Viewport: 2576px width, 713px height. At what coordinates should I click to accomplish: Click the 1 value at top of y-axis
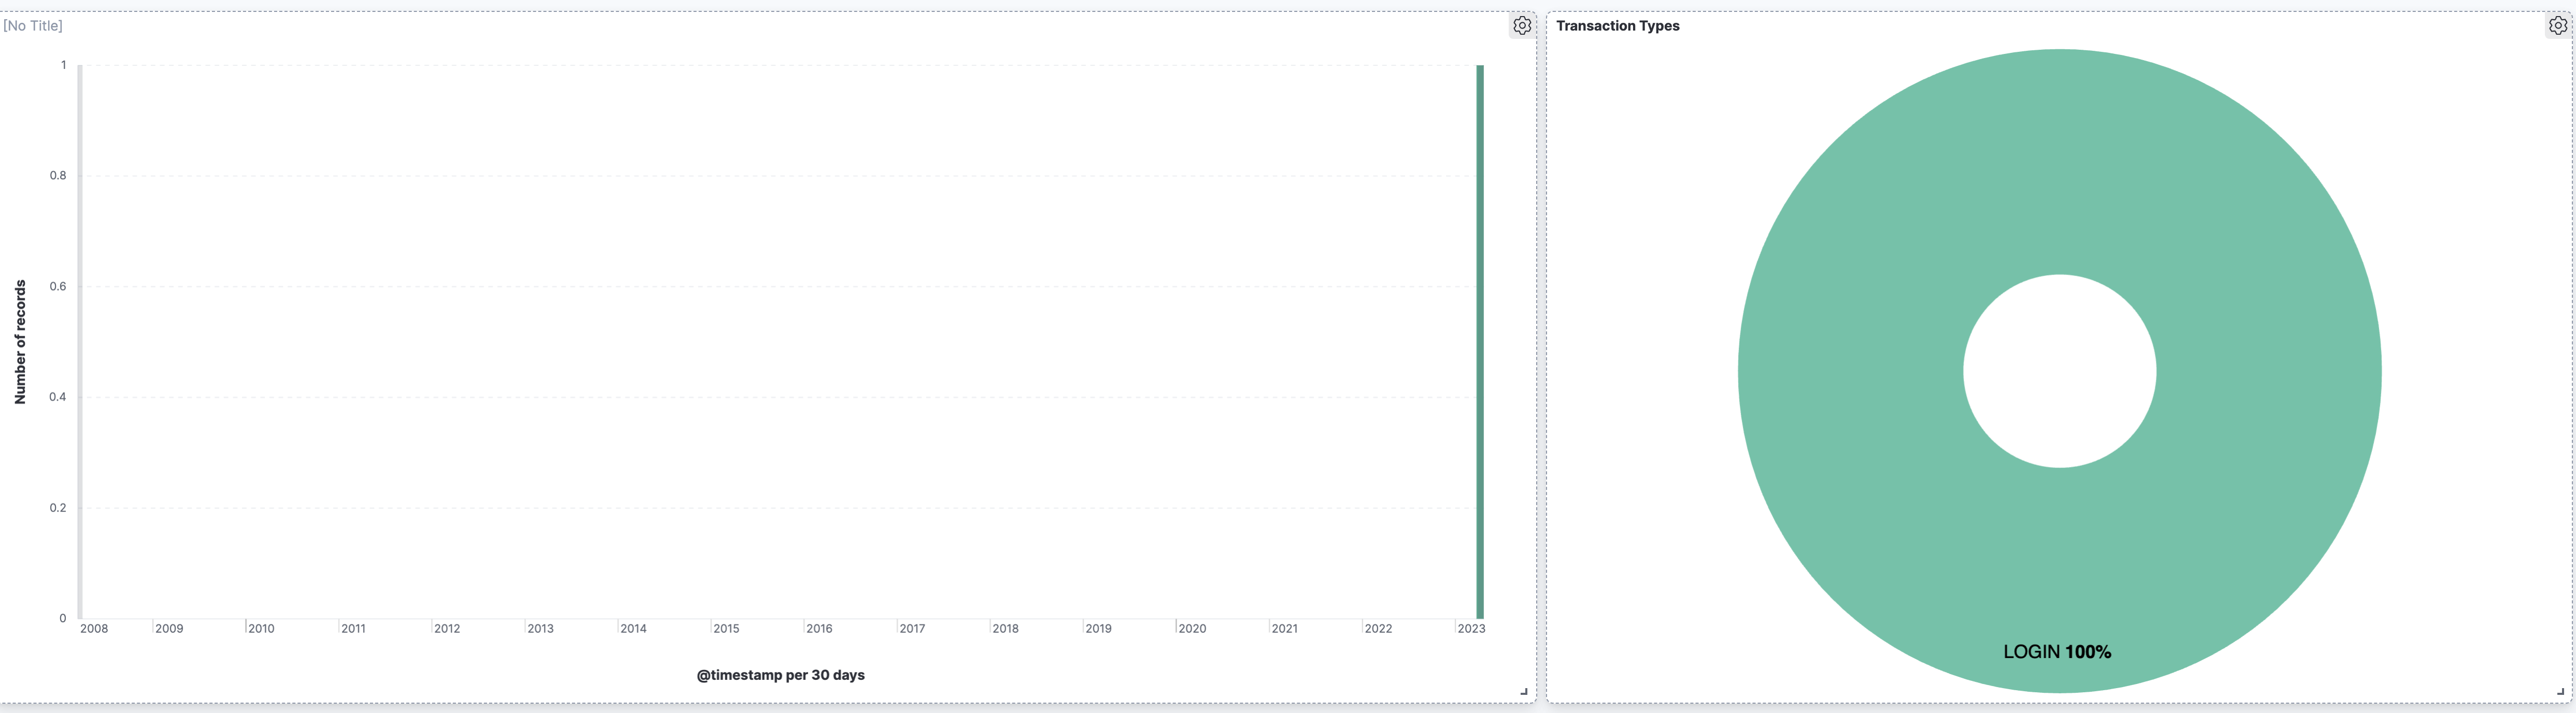point(63,65)
